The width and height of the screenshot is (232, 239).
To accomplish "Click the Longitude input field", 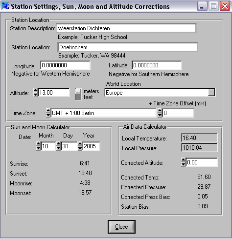I will coord(65,65).
